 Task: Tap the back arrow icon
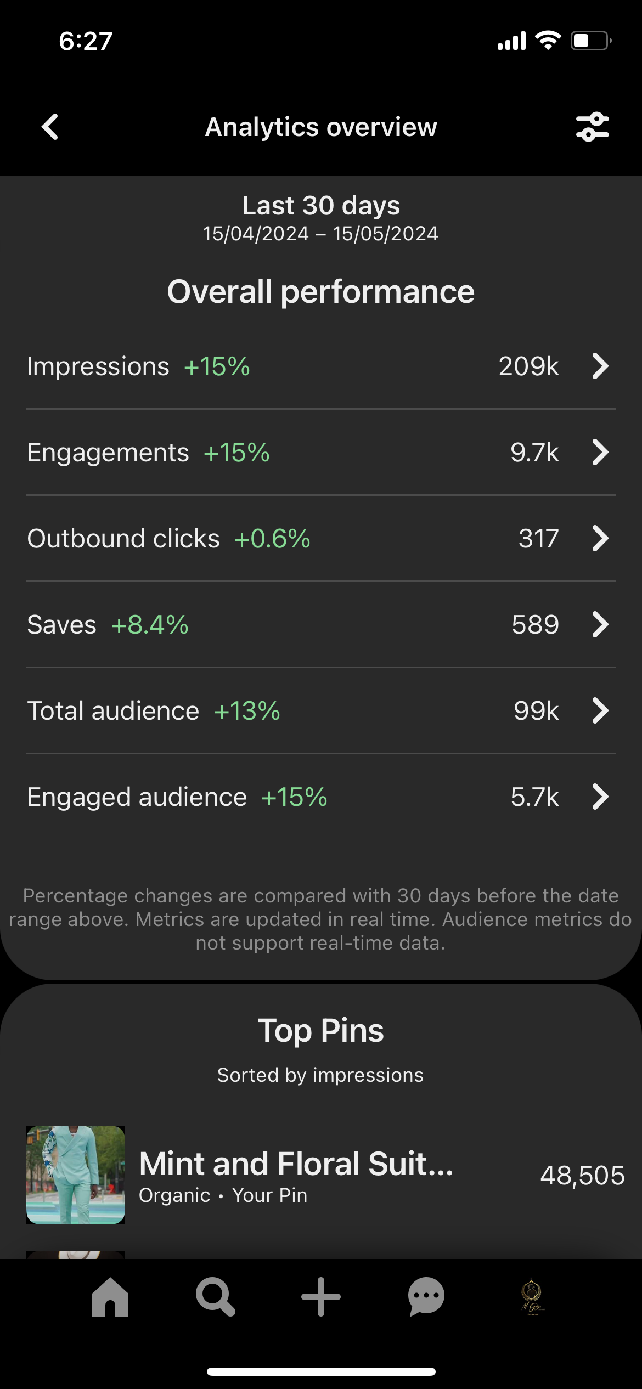pos(50,127)
